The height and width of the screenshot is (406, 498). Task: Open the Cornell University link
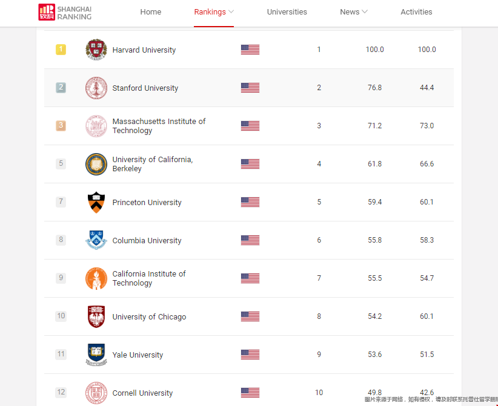[x=142, y=393]
